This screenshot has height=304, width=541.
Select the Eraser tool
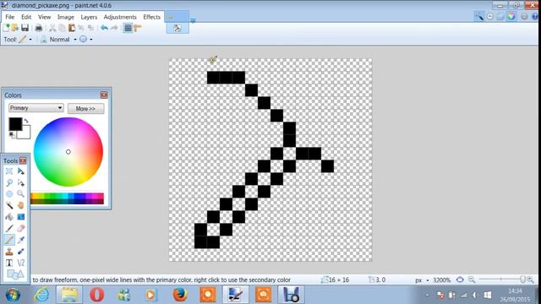(21, 228)
